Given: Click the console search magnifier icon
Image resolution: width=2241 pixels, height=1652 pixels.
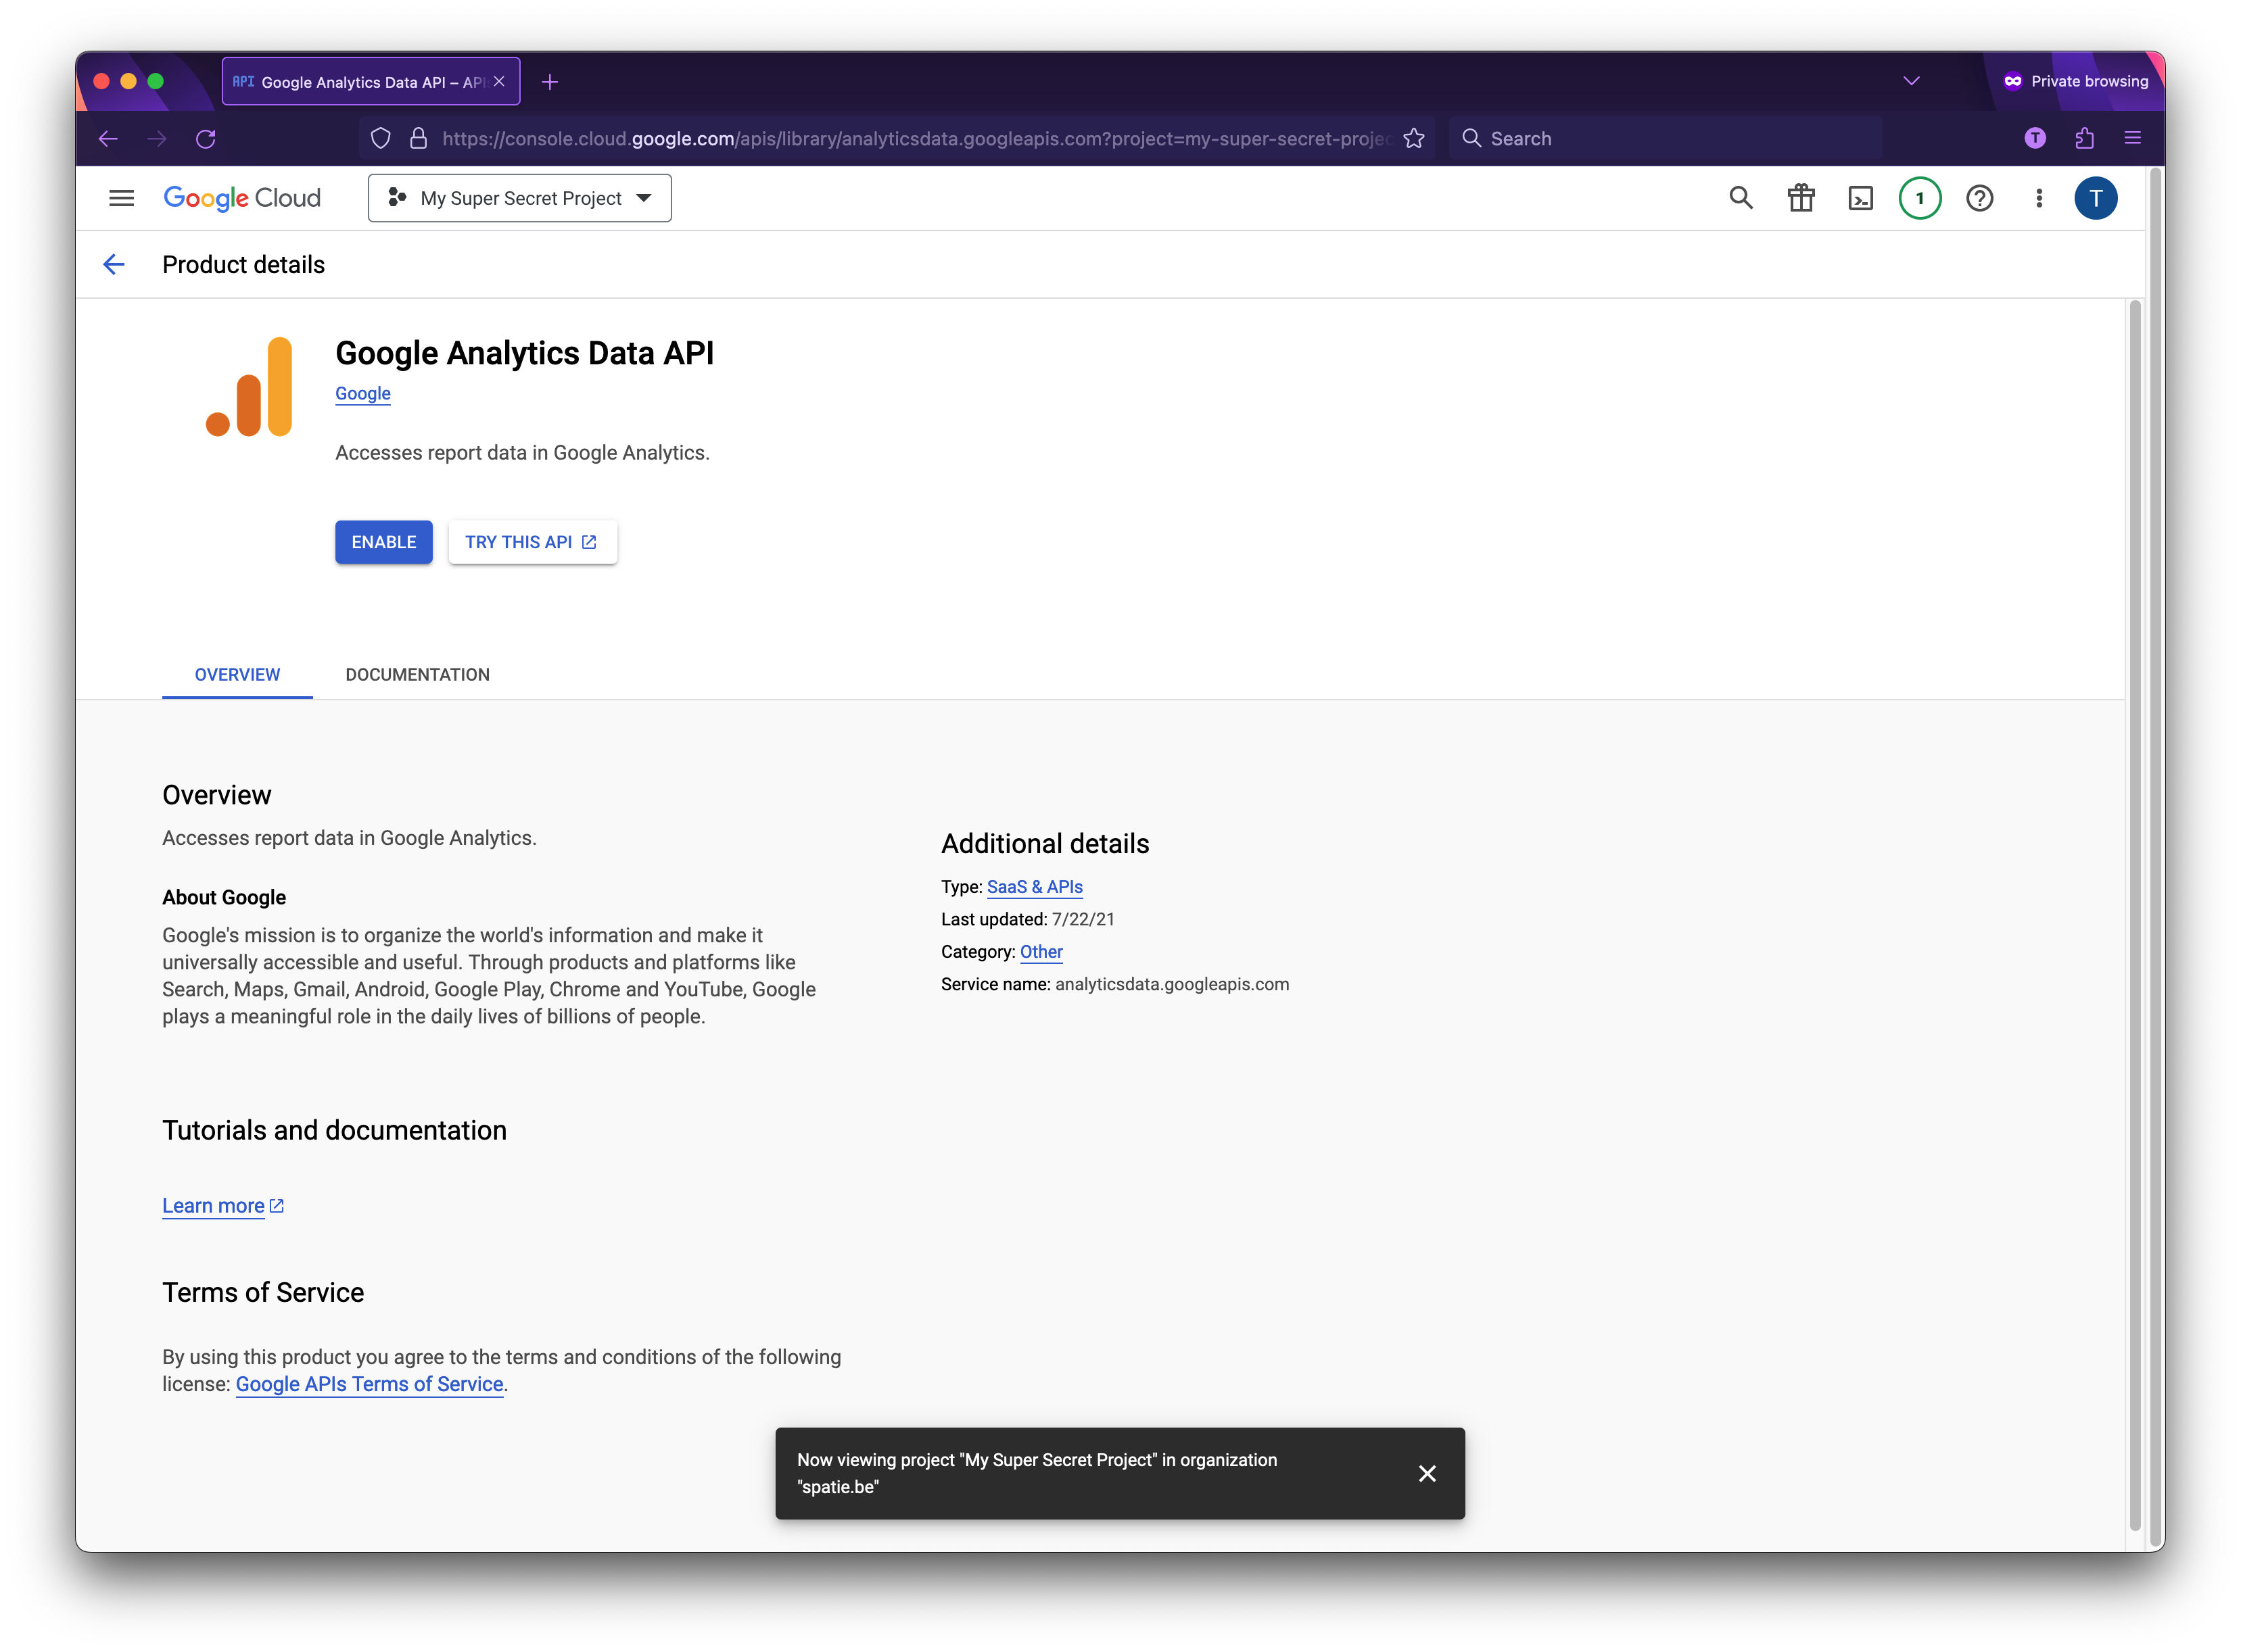Looking at the screenshot, I should 1741,198.
